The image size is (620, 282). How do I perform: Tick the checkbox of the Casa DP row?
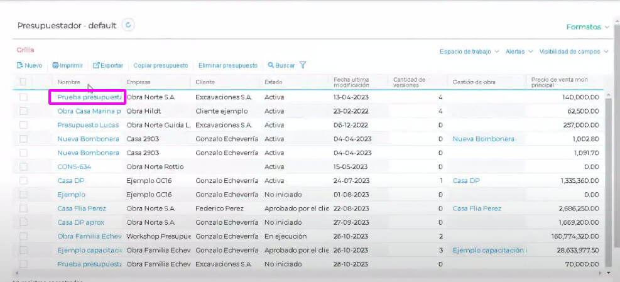23,181
